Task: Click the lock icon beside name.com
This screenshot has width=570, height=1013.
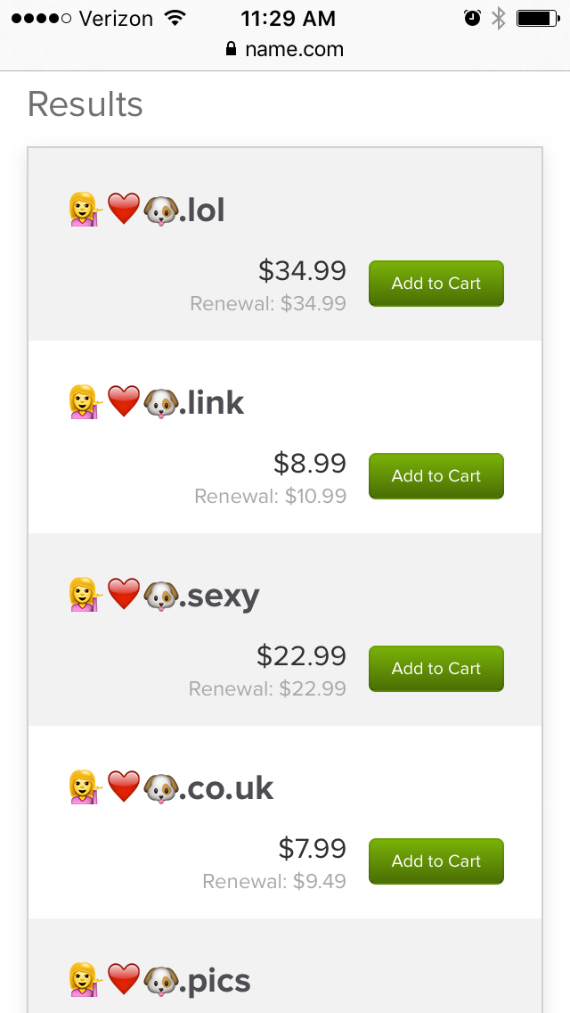Action: coord(230,50)
